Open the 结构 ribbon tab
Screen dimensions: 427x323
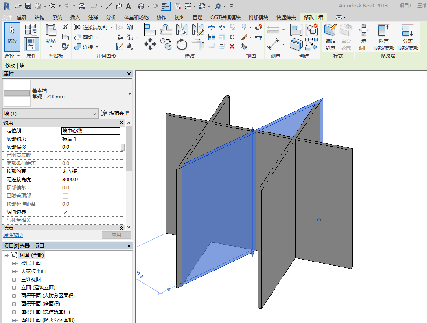(39, 17)
